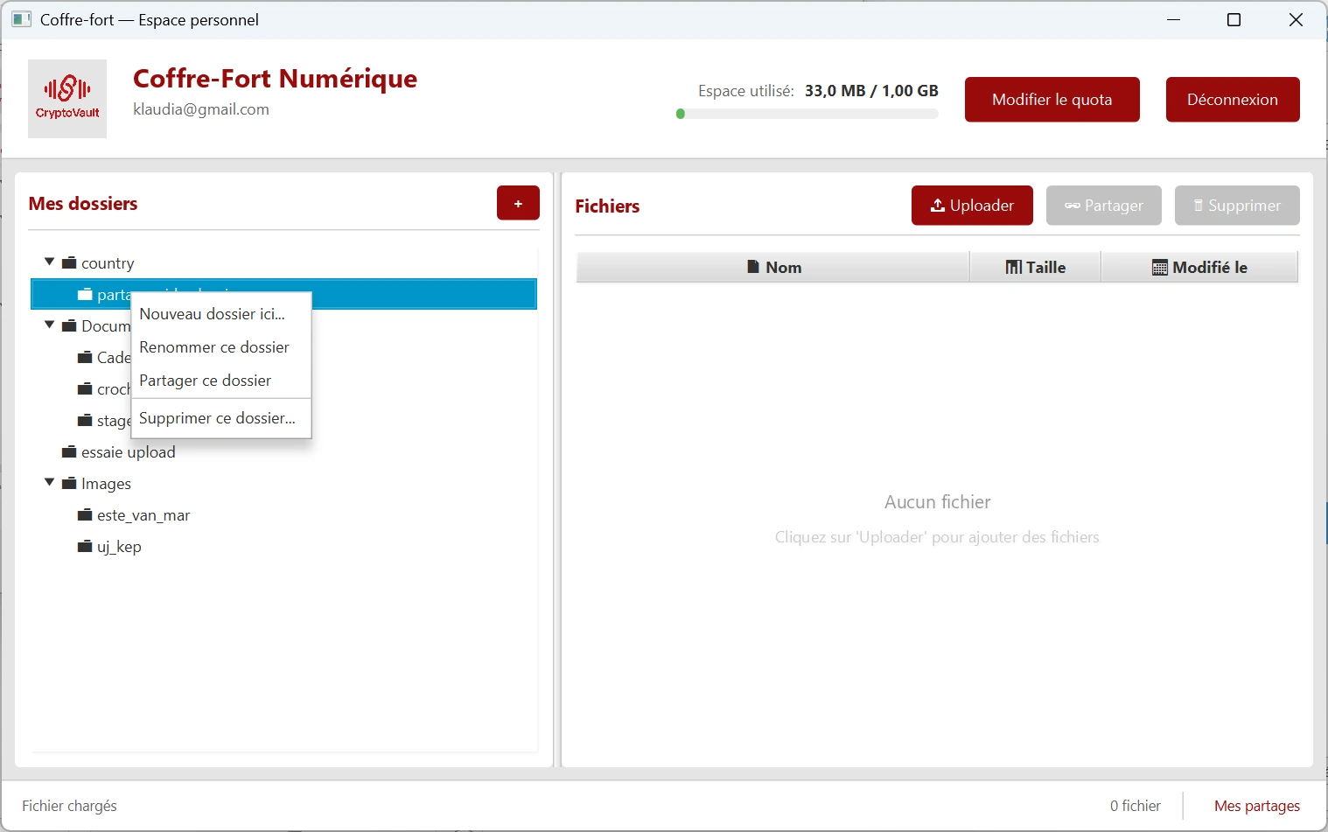Open the 'Modifier le quota' dialog
The image size is (1328, 832).
click(x=1052, y=100)
